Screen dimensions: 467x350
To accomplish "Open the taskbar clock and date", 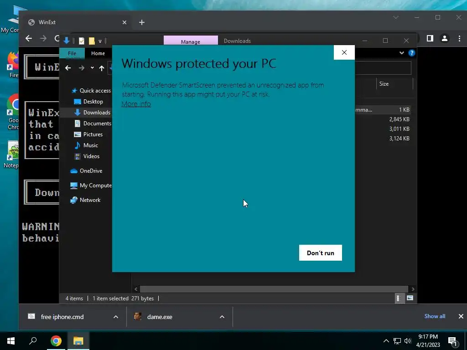I will [428, 341].
